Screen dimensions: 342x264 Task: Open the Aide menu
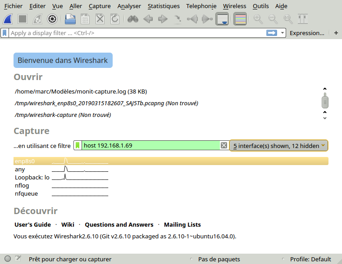coord(281,6)
